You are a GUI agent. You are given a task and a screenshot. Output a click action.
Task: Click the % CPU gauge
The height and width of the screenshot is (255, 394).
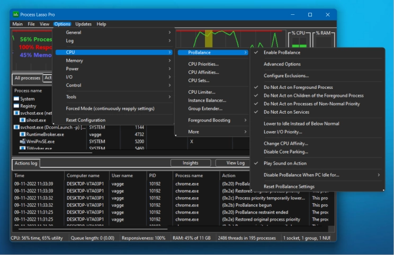tap(299, 39)
